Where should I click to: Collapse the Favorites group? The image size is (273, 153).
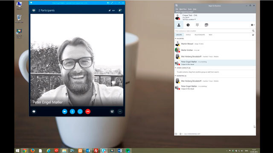pos(175,39)
